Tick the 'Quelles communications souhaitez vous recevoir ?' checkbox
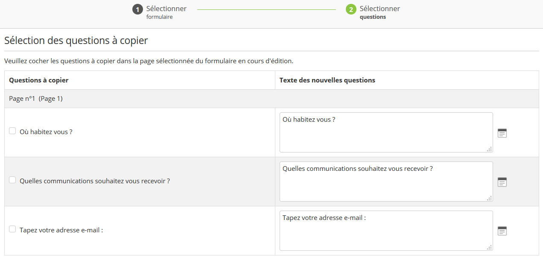Screen dimensions: 543x261 point(12,180)
